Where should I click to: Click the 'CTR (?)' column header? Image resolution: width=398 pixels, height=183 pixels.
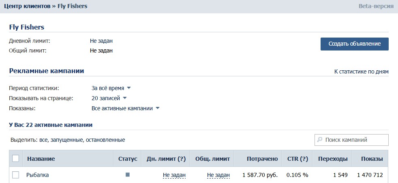tap(297, 159)
